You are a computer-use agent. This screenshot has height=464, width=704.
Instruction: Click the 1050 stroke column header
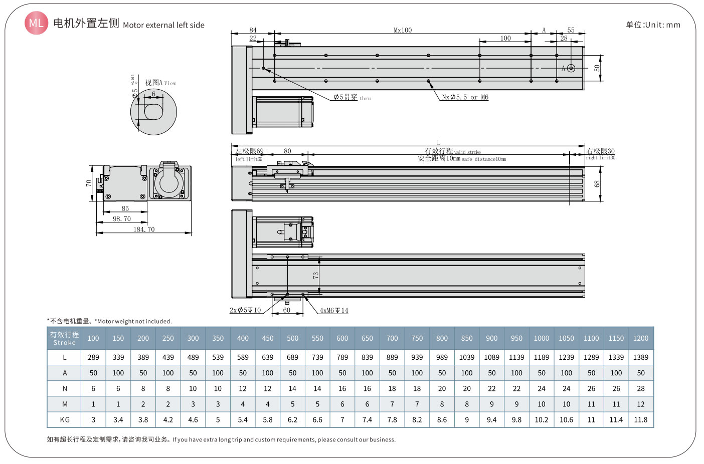point(566,338)
